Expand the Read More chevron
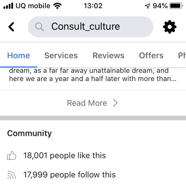 coord(115,103)
